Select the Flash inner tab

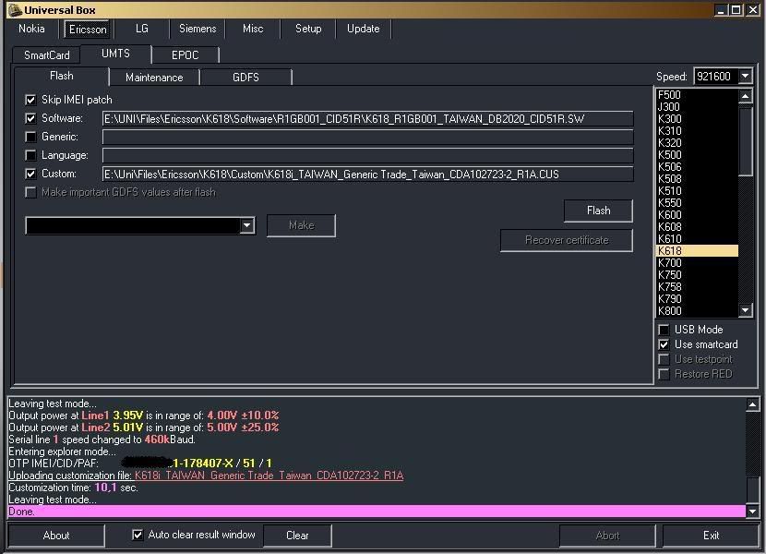[x=62, y=76]
